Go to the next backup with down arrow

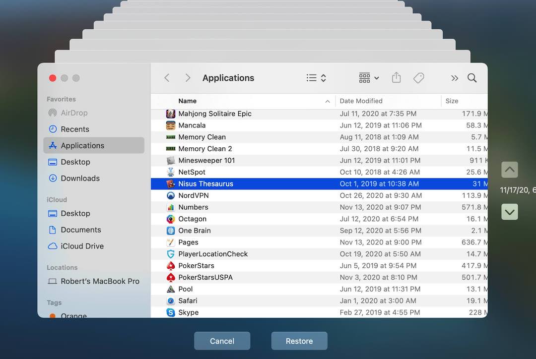pos(509,212)
